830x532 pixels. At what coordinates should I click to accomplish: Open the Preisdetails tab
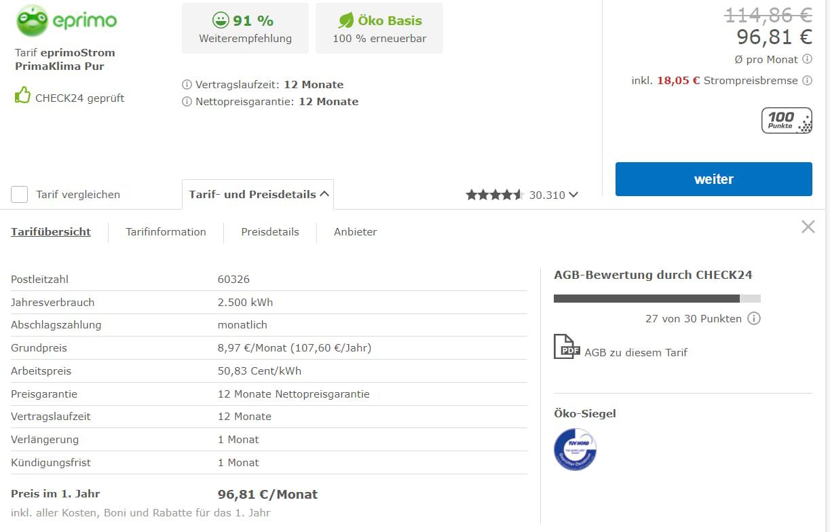coord(269,232)
